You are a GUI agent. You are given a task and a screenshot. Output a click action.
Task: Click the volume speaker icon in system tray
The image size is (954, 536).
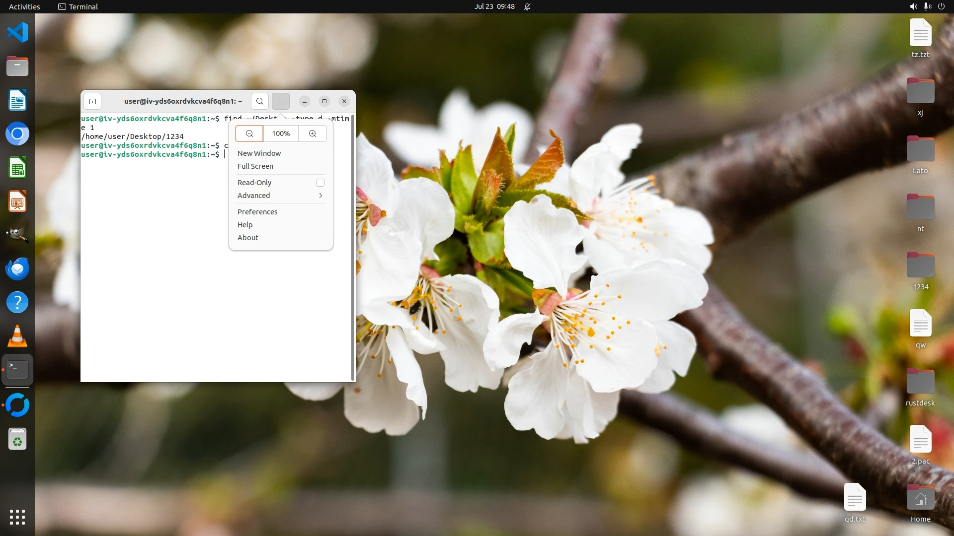point(913,6)
